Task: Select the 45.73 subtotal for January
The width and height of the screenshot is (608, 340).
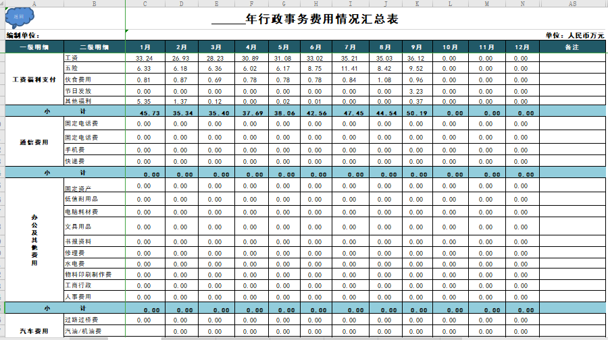Action: 145,111
